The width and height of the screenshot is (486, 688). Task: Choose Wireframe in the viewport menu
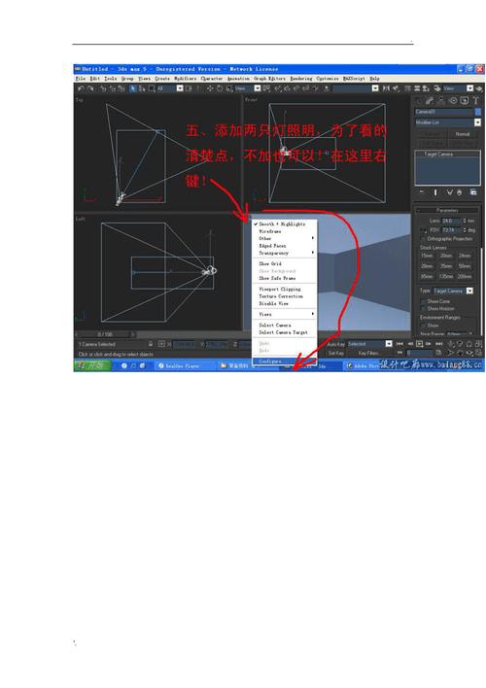(x=284, y=231)
